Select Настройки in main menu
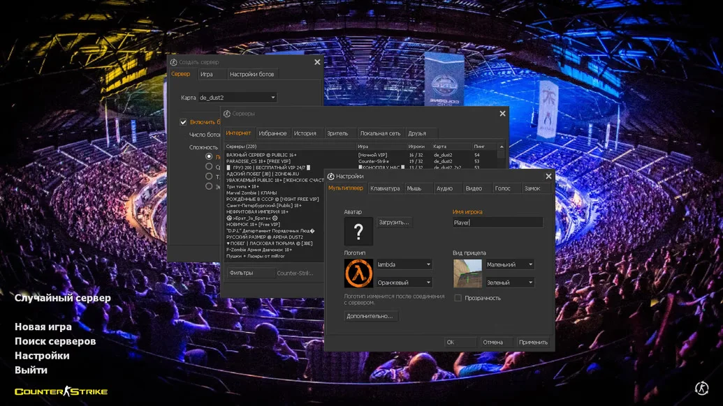The height and width of the screenshot is (406, 723). point(42,356)
